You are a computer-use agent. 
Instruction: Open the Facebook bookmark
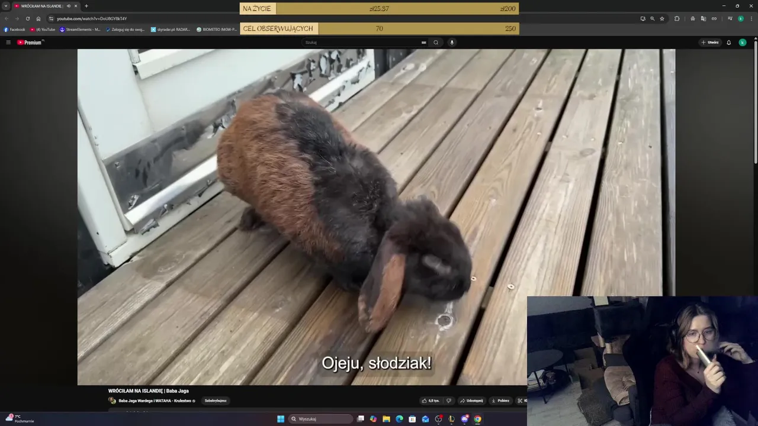(x=15, y=29)
